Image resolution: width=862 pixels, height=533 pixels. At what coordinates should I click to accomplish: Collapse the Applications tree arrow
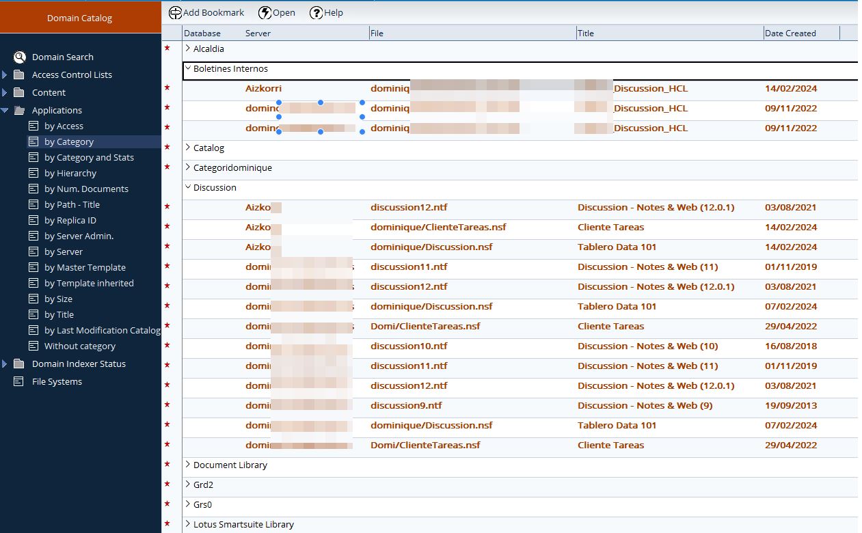coord(5,110)
